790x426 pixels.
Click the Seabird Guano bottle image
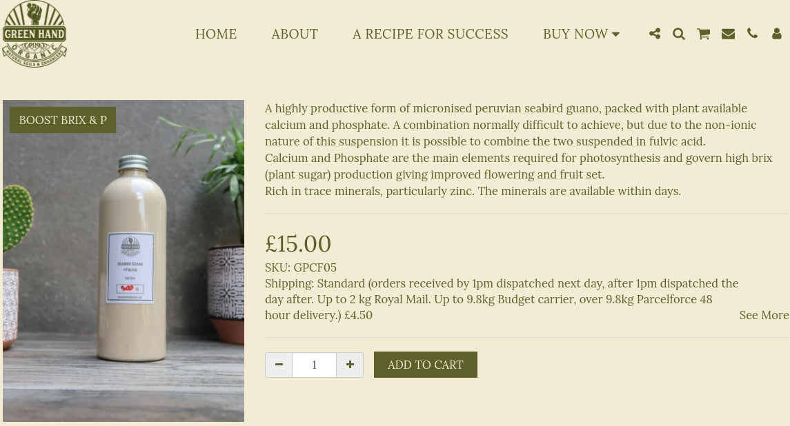click(124, 276)
